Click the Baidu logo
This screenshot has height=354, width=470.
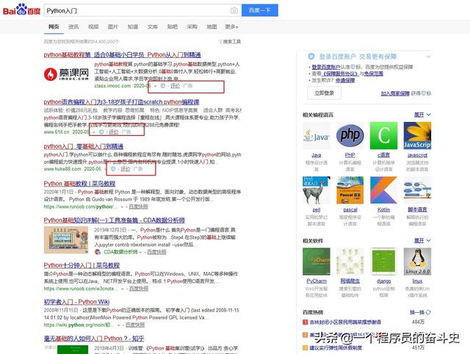point(21,11)
